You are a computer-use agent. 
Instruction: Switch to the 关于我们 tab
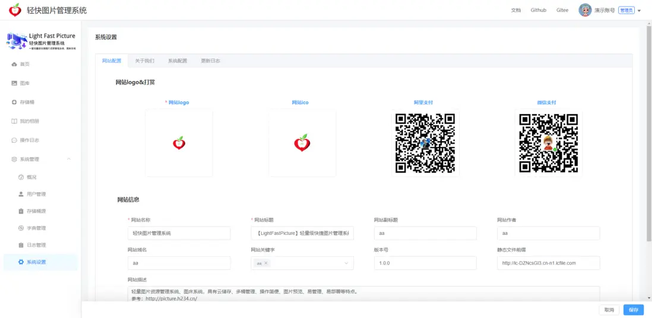(145, 61)
